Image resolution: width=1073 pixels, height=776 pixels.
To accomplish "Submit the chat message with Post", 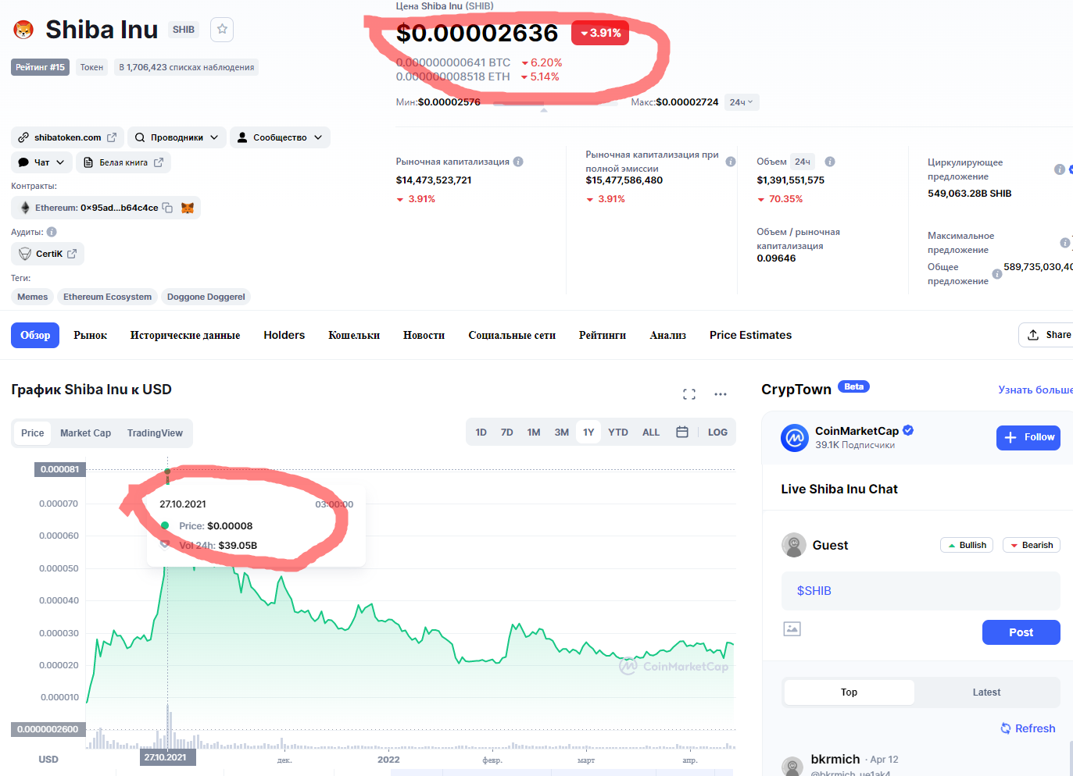I will (x=1021, y=632).
